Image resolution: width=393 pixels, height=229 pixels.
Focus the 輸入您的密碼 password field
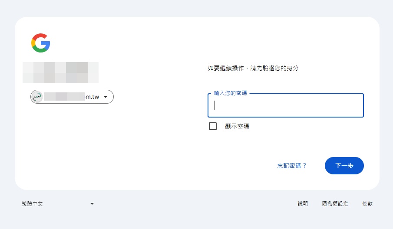pos(285,105)
